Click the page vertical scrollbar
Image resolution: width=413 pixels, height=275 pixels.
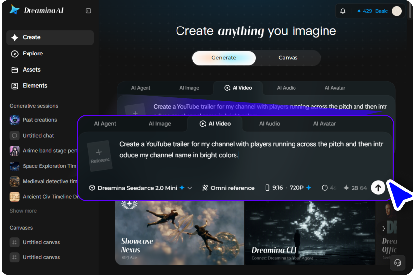(411, 9)
